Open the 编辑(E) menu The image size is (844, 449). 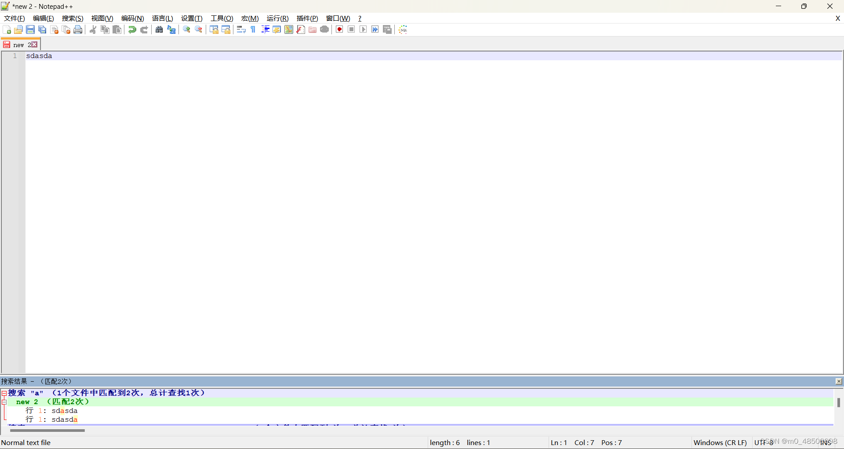[44, 18]
